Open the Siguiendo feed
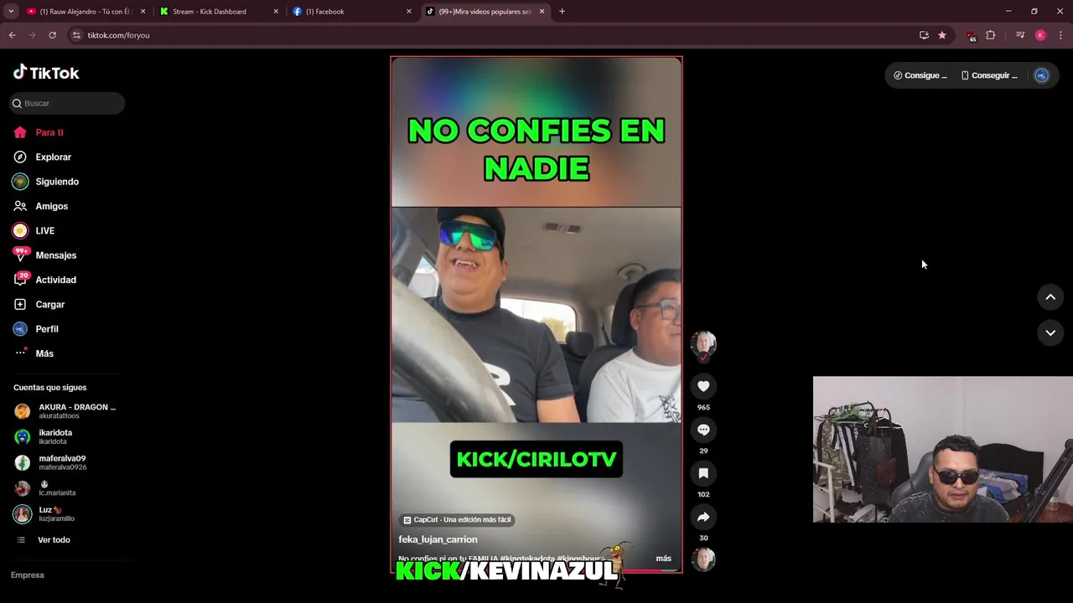Screen dimensions: 1073x603 click(56, 182)
